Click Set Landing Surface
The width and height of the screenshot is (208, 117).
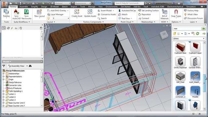148,10
